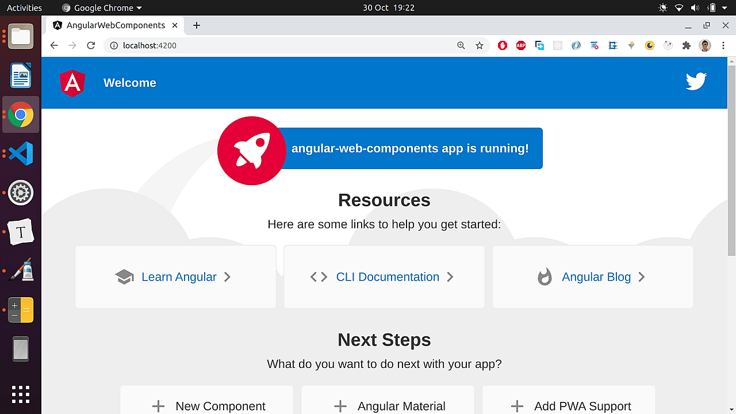
Task: Click the Angular shield logo beside Welcome
Action: point(72,83)
